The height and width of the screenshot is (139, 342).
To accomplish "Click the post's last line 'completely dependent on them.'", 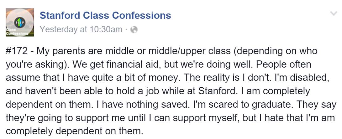I will (x=74, y=131).
